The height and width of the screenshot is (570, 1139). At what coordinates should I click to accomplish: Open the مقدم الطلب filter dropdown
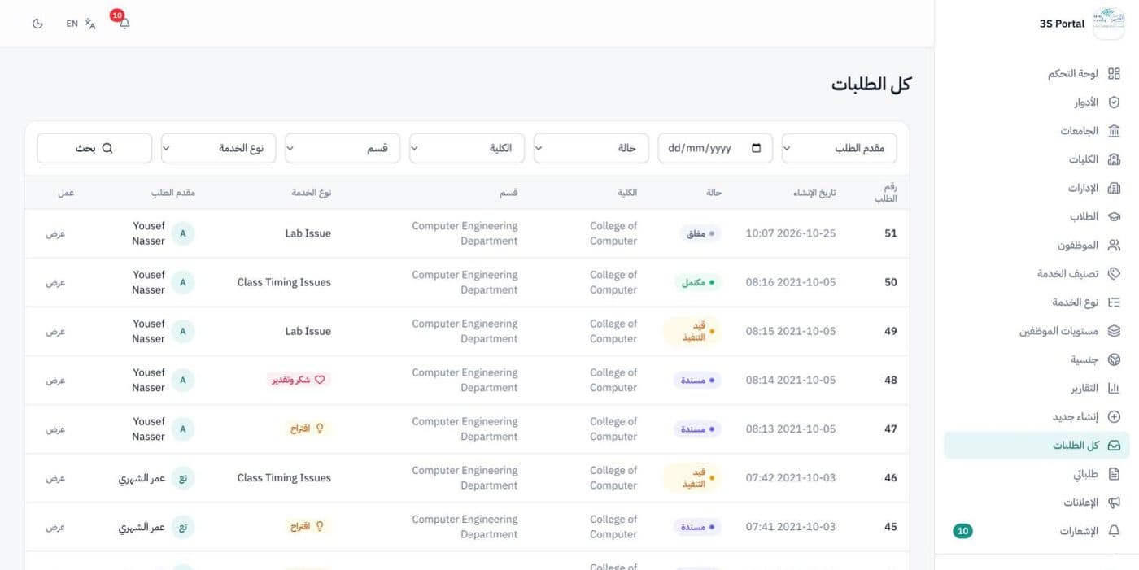[x=839, y=148]
